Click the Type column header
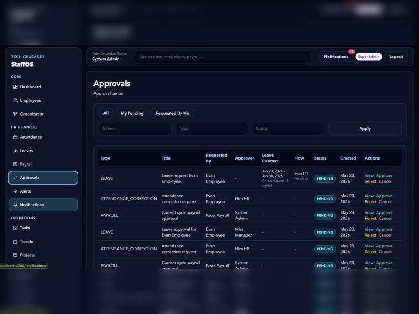419x314 pixels. tap(105, 158)
